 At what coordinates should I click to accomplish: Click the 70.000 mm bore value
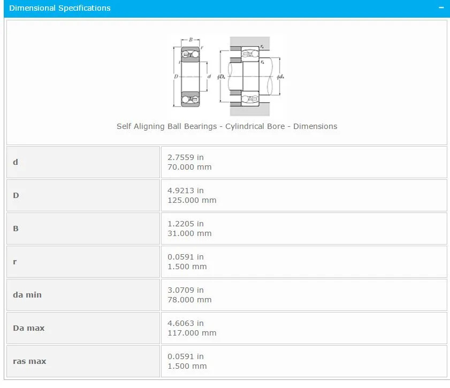pos(189,167)
